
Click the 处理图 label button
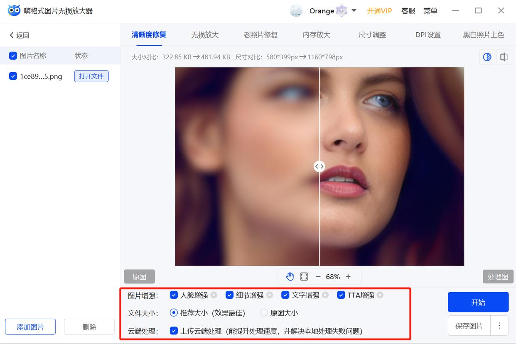(x=498, y=276)
